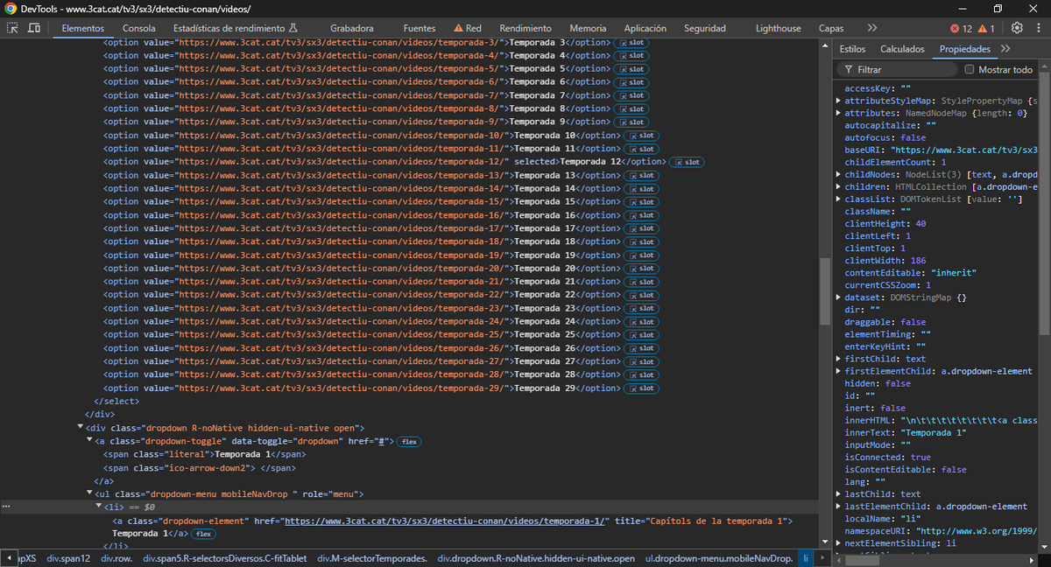1051x567 pixels.
Task: Click the yellow warning count badge
Action: tap(987, 29)
